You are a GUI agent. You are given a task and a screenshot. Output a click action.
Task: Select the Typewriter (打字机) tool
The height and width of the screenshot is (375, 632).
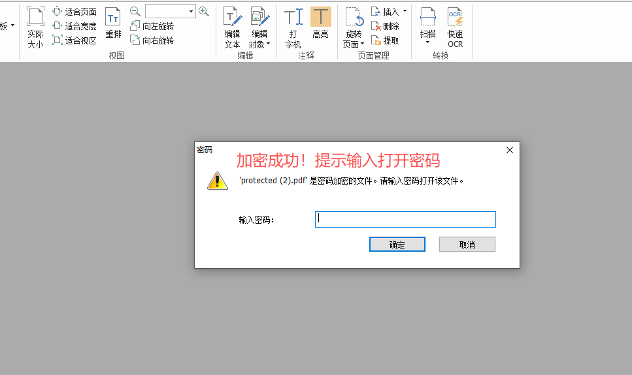click(293, 27)
